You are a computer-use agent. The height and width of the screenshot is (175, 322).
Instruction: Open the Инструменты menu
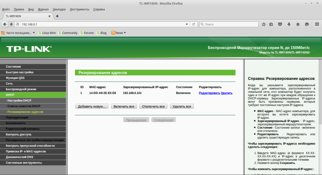click(80, 9)
